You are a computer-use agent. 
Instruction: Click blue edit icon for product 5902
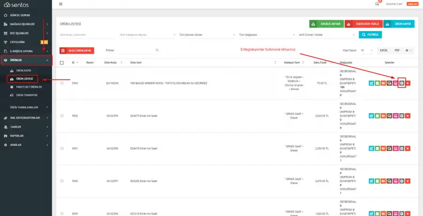tap(371, 116)
